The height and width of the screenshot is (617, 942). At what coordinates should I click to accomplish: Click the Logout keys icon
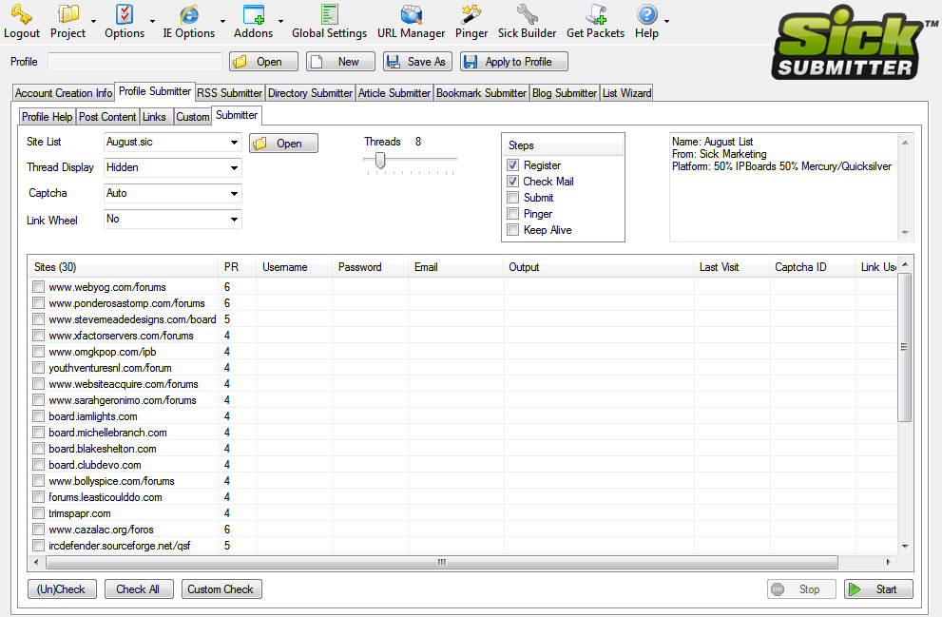point(22,14)
